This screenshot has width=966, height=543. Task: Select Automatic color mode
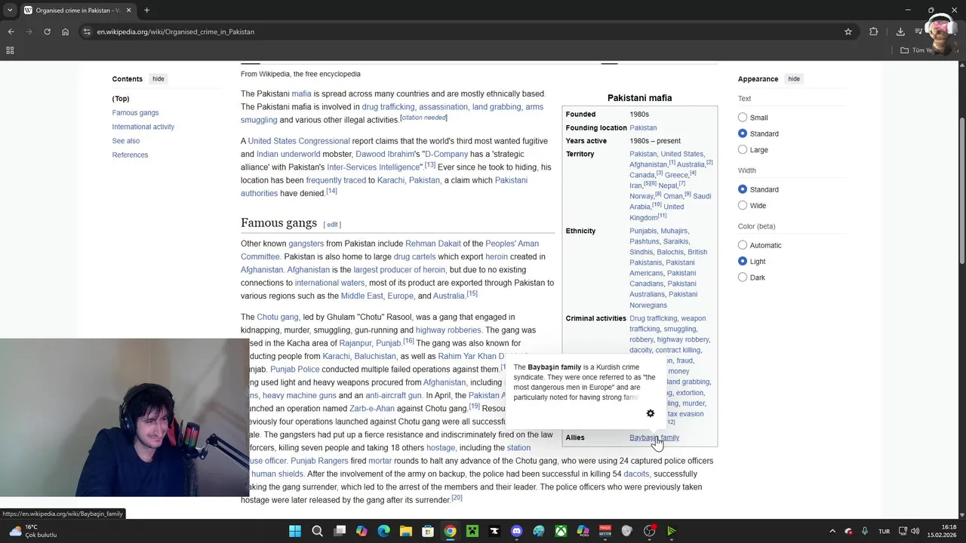point(743,245)
